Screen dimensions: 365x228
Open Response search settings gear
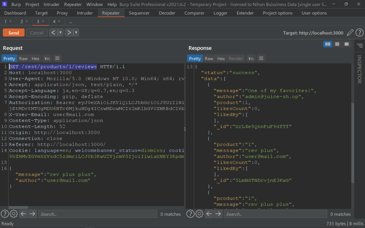coord(199,214)
